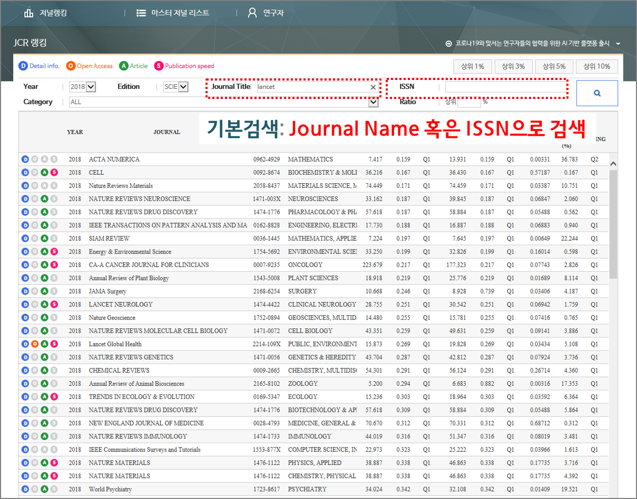Click Article icon for World Psychiatry row

(x=44, y=489)
